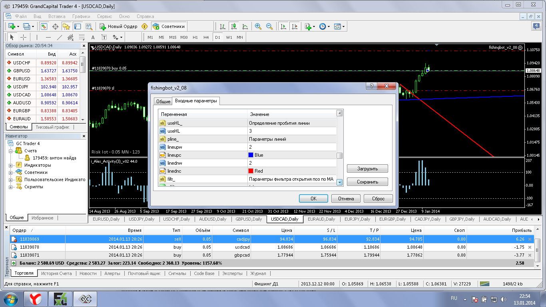This screenshot has height=307, width=546.
Task: Select the line chart icon
Action: pyautogui.click(x=245, y=26)
